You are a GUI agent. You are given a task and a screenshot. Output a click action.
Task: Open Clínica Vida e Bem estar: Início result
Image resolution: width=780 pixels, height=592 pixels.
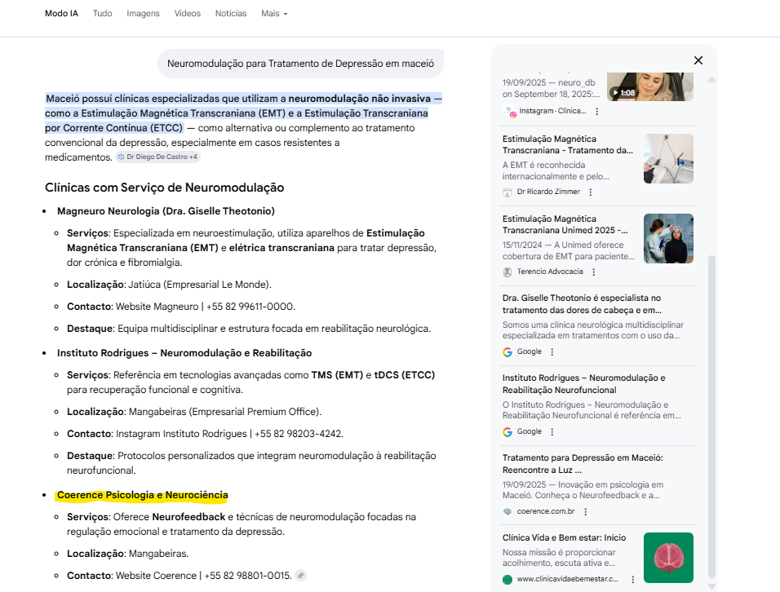564,538
